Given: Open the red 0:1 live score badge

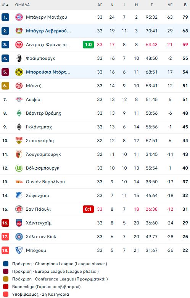Looking at the screenshot, I should 88,209.
